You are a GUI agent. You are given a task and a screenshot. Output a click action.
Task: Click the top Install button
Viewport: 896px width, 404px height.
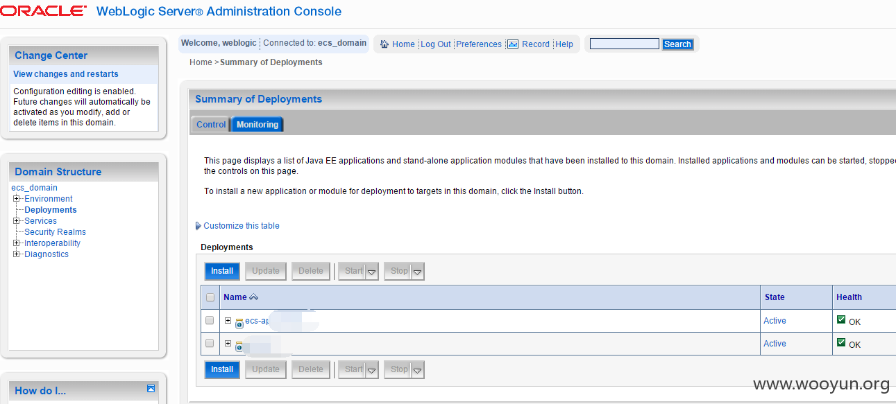pyautogui.click(x=222, y=271)
